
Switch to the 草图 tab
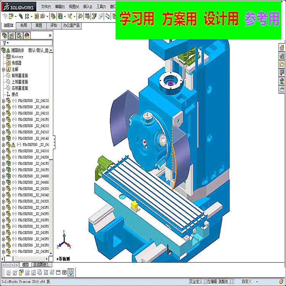pyautogui.click(x=39, y=26)
